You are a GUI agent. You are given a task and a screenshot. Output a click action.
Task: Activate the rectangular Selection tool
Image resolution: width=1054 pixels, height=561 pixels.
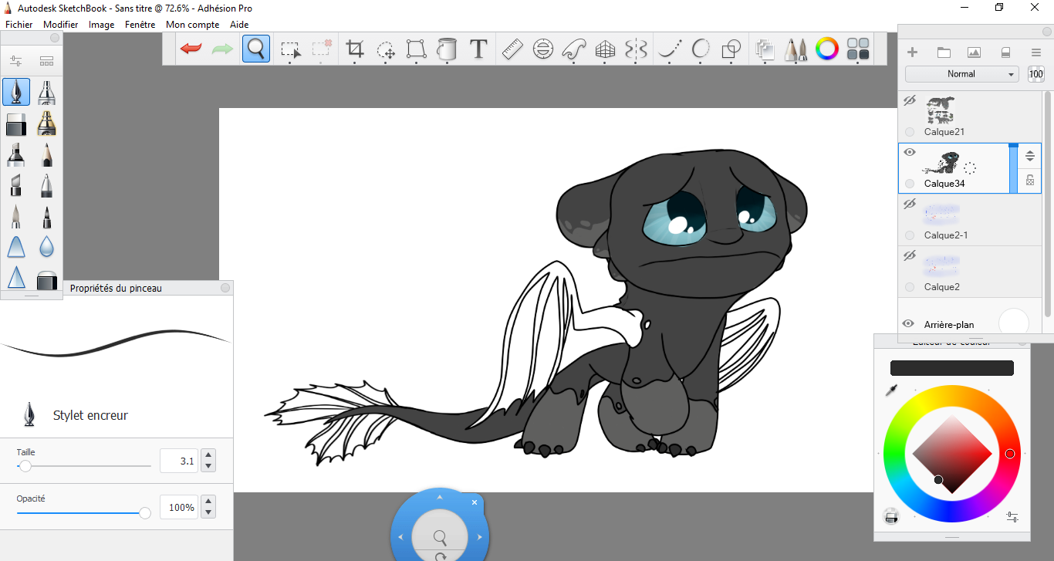[x=291, y=50]
